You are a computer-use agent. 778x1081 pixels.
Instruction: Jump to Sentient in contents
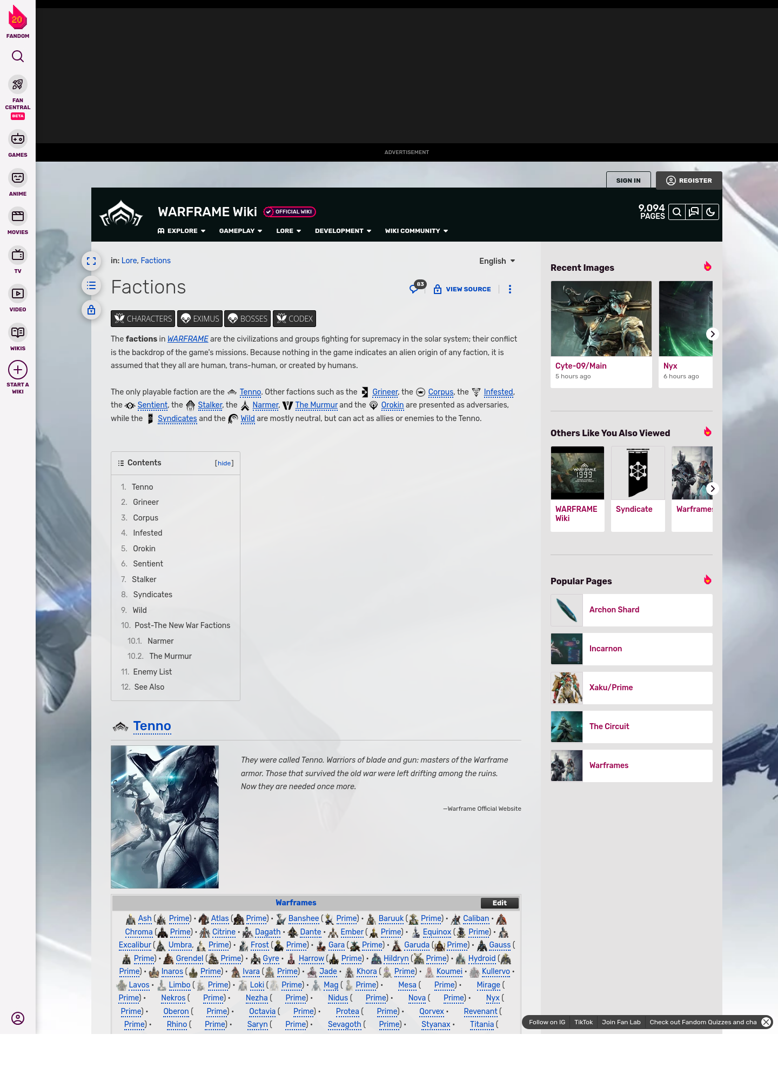point(148,564)
